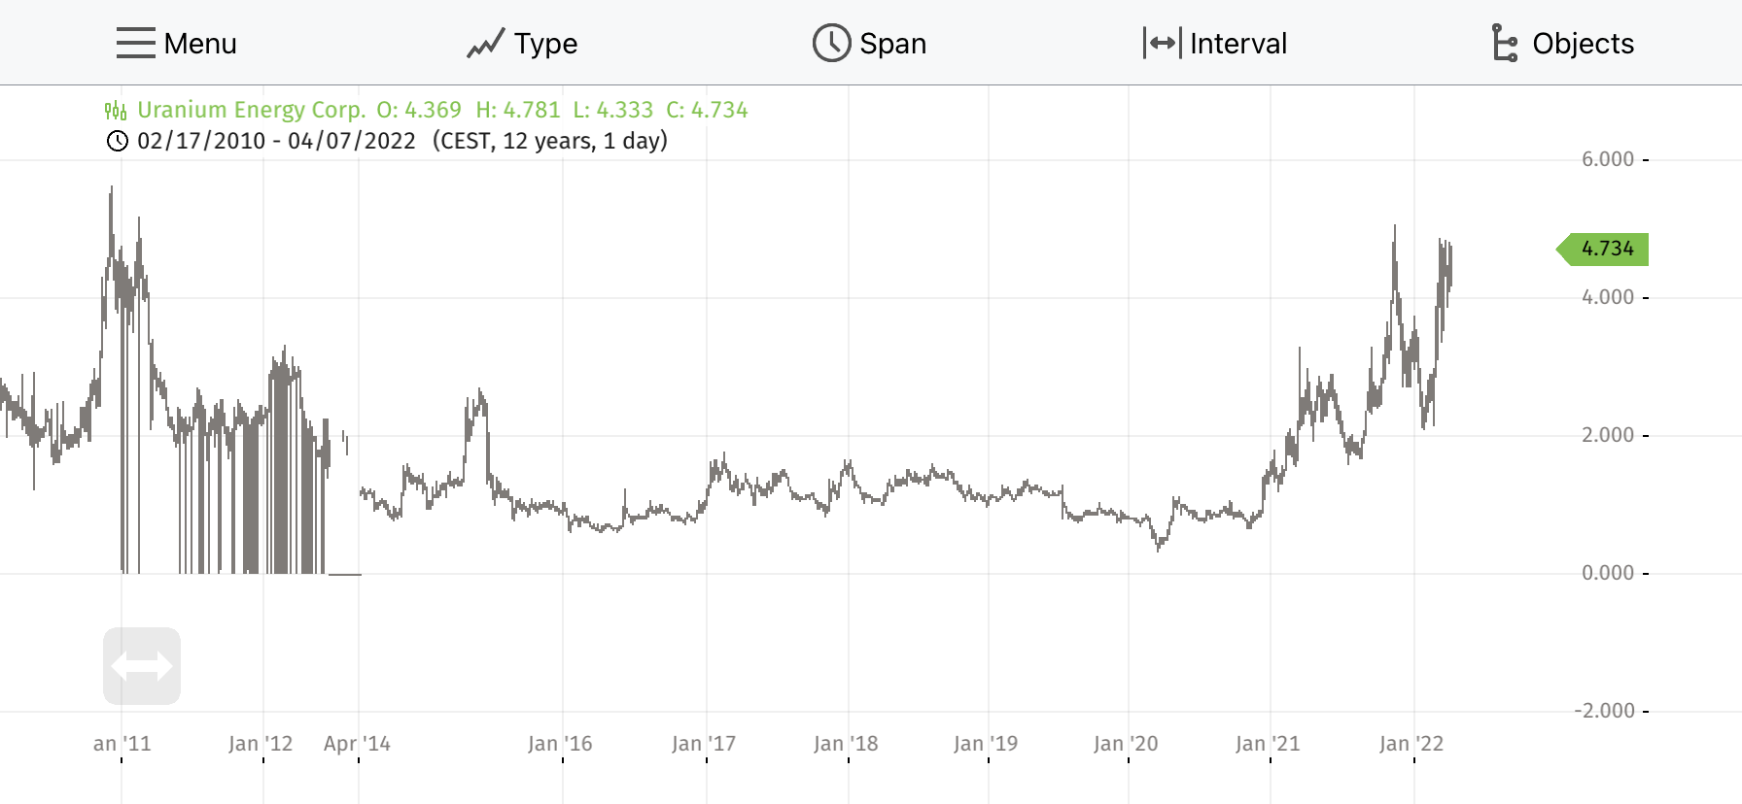Click the Jan '16 timeline label
The height and width of the screenshot is (804, 1742).
pos(560,744)
